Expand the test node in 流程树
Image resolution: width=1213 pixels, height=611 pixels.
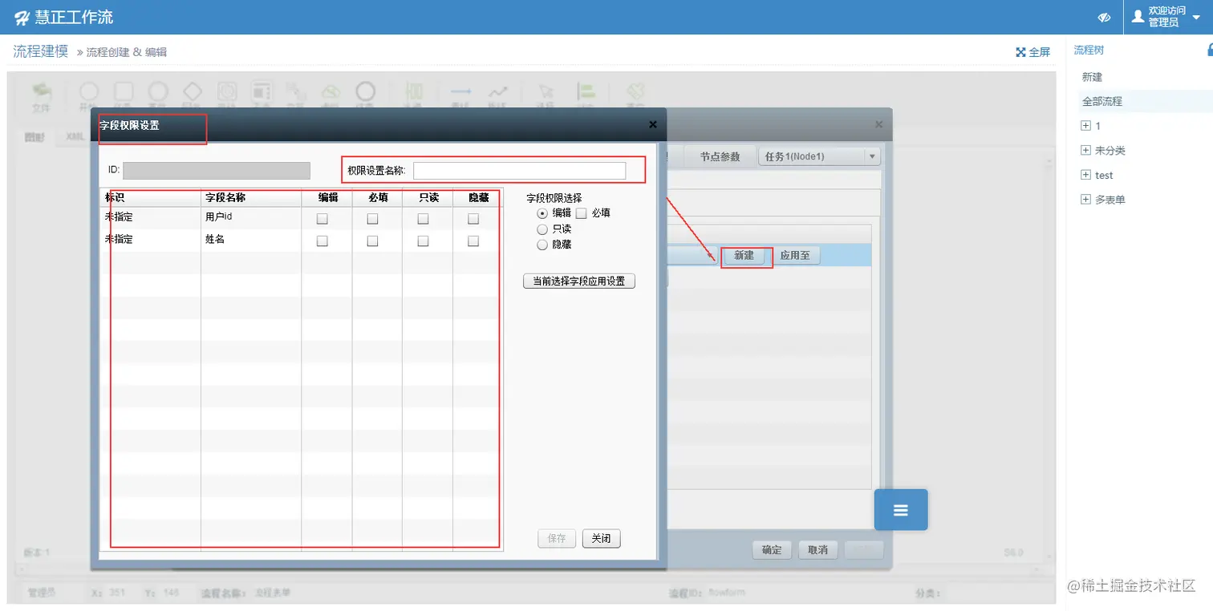(1084, 175)
